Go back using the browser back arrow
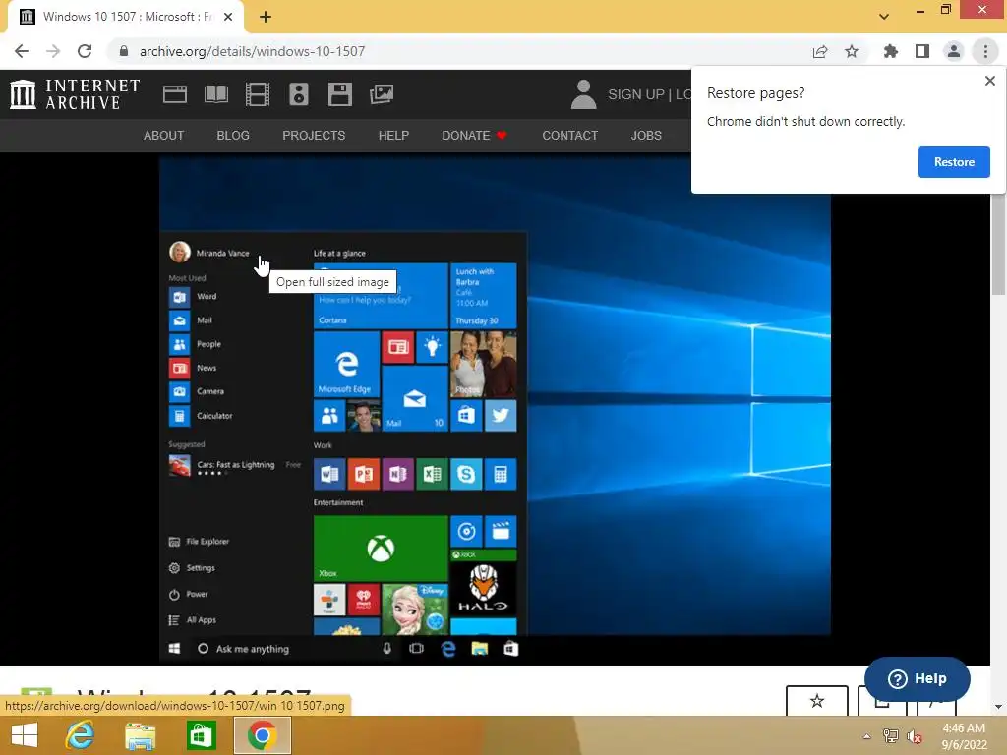The height and width of the screenshot is (755, 1007). (22, 51)
